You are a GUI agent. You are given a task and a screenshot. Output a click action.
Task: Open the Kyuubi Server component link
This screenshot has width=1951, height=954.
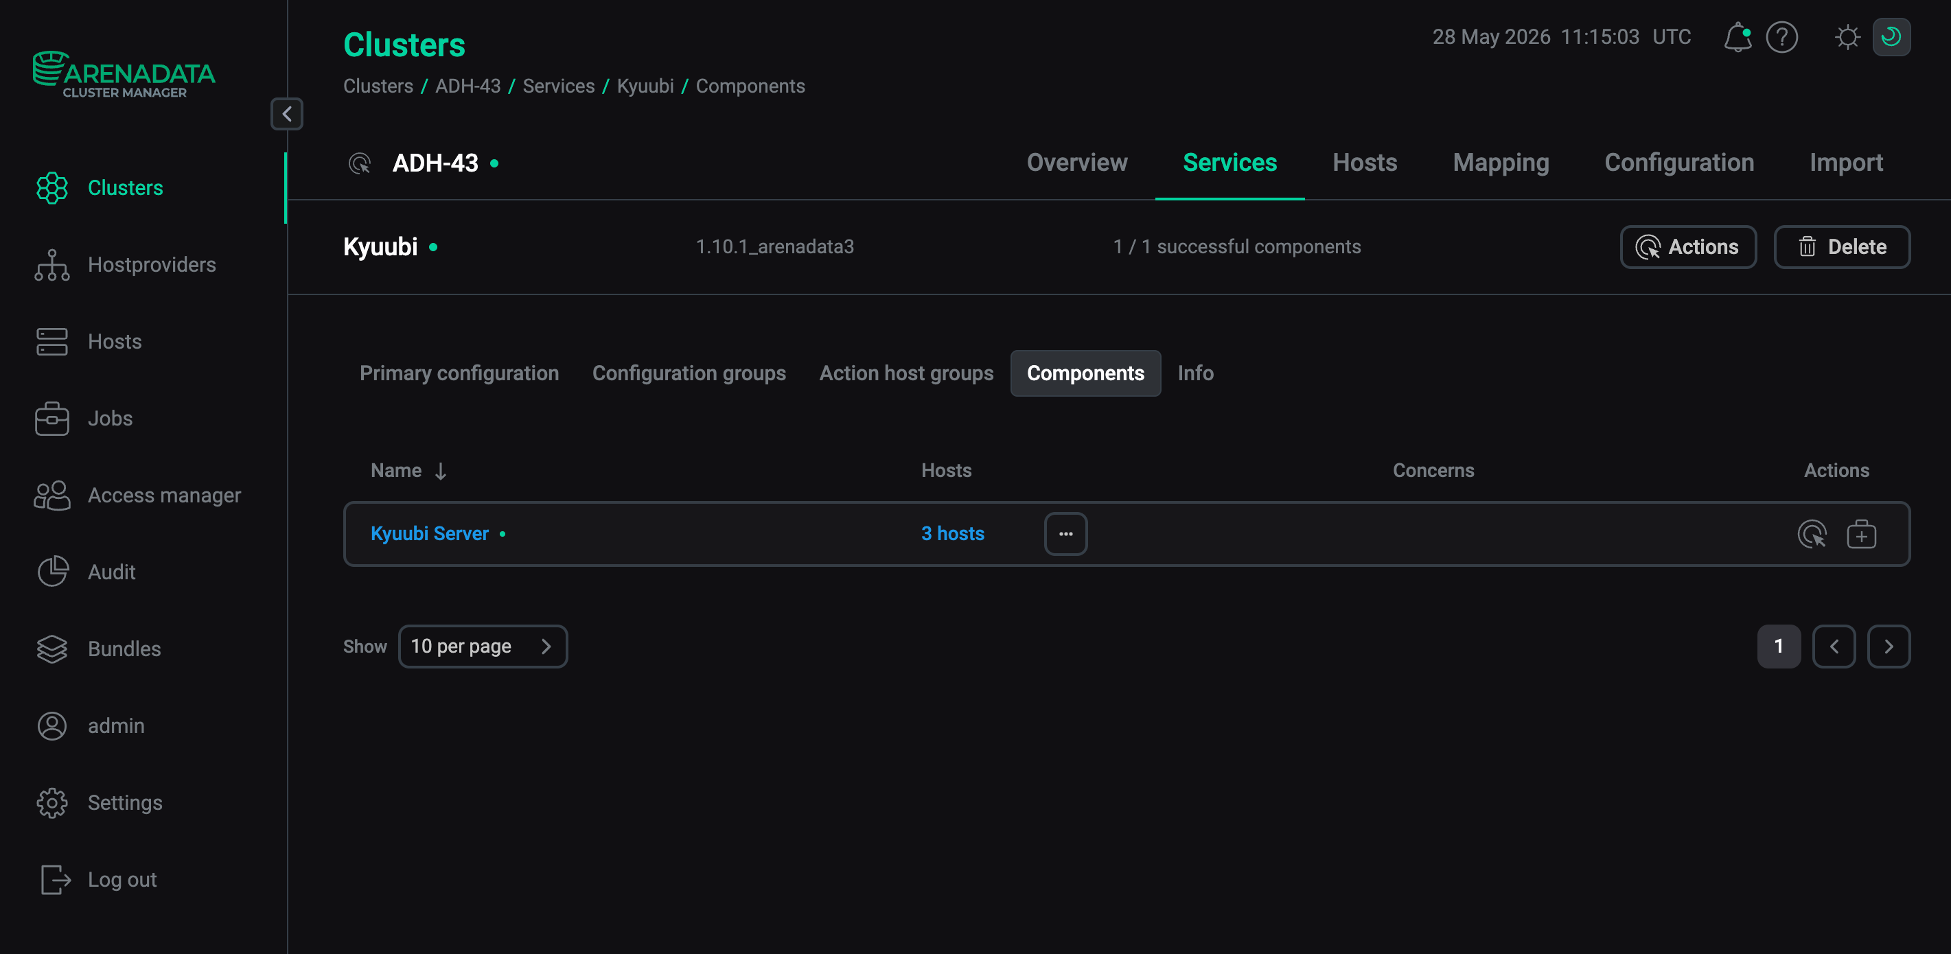coord(430,534)
